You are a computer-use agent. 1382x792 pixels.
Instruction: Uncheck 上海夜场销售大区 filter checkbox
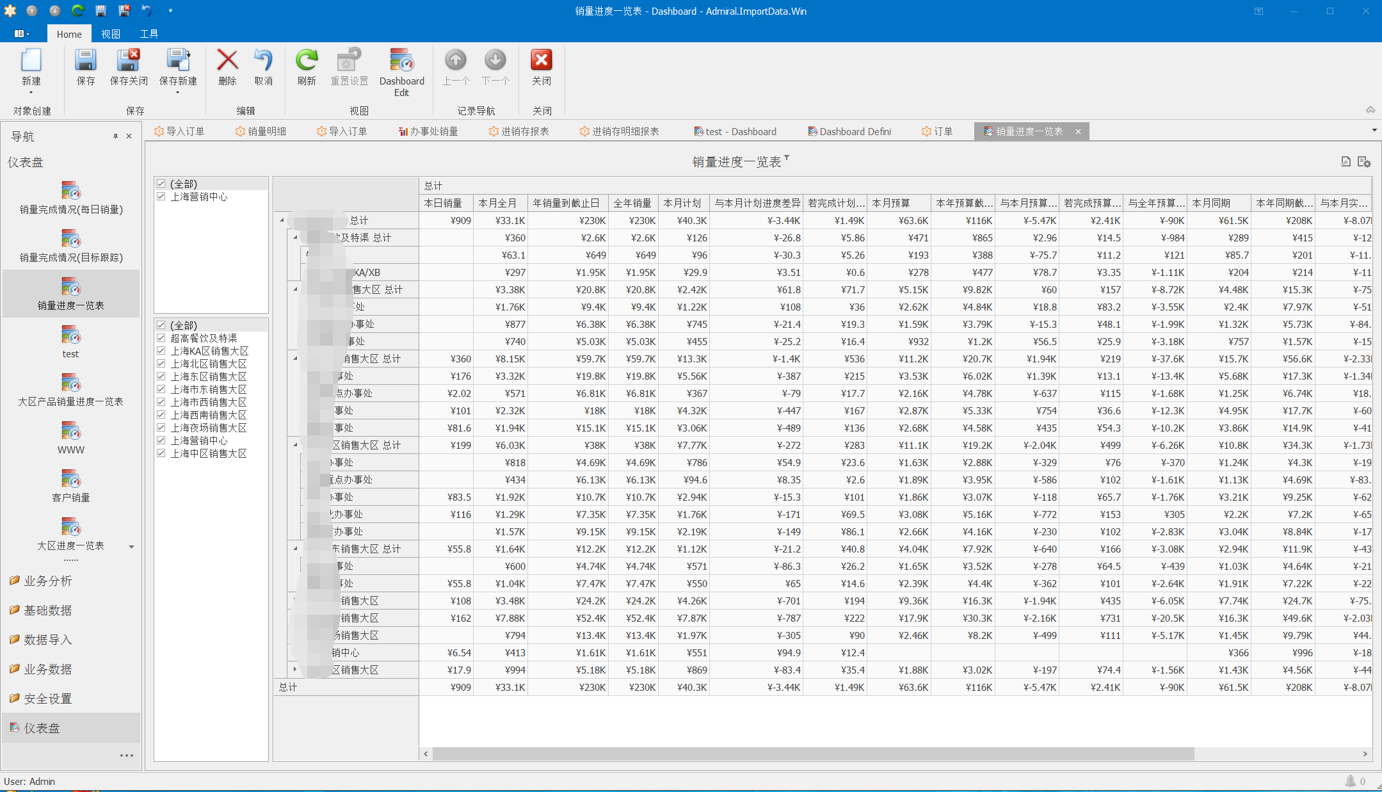[x=161, y=428]
